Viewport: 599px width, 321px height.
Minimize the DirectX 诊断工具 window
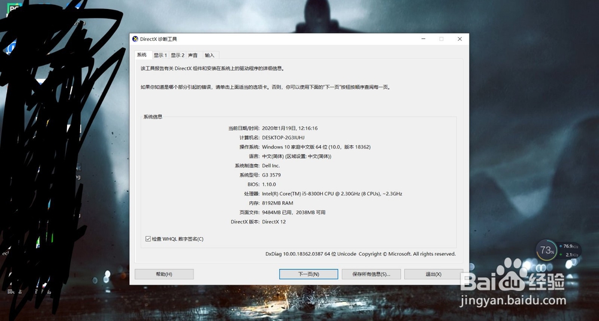tap(423, 39)
